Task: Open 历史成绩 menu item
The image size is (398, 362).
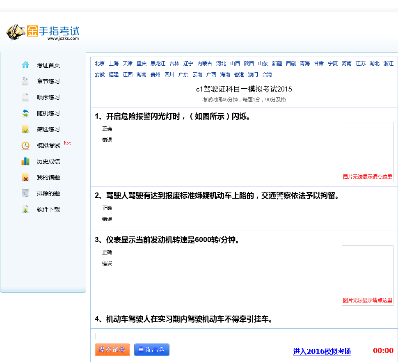Action: pyautogui.click(x=48, y=161)
